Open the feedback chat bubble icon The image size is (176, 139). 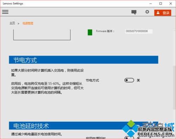134,12
